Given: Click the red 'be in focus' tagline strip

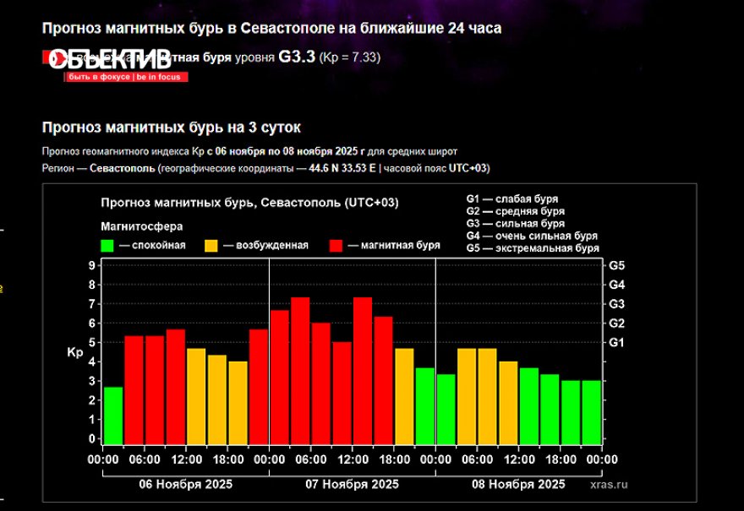Looking at the screenshot, I should click(126, 77).
